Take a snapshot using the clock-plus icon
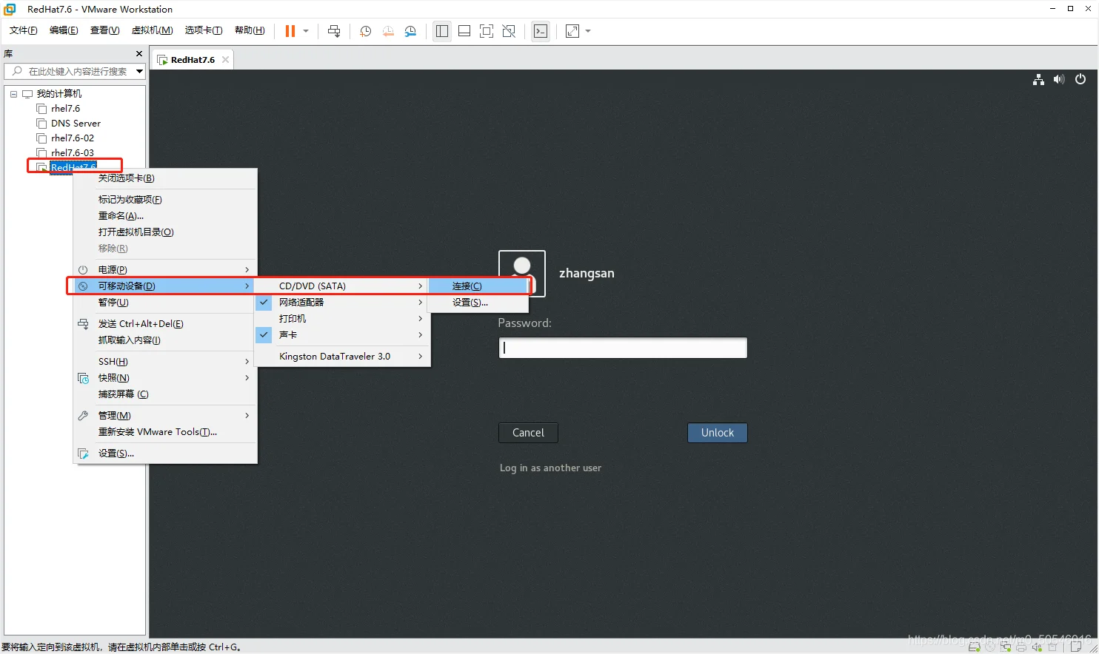 coord(365,31)
